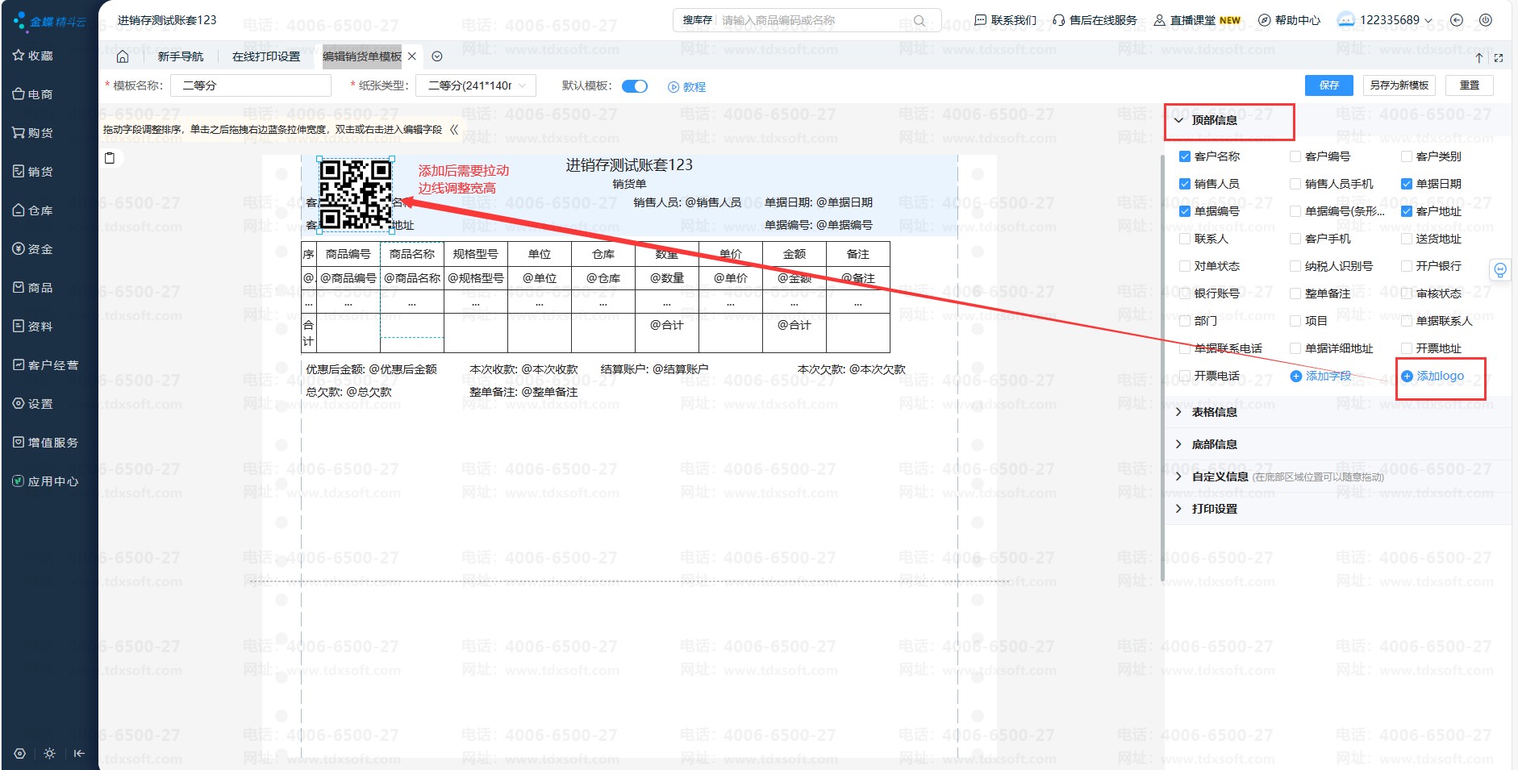Click the clipboard icon above the template
Viewport: 1518px width, 770px height.
pyautogui.click(x=110, y=158)
